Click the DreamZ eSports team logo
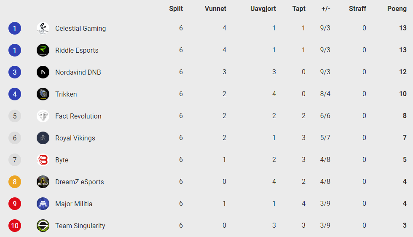The height and width of the screenshot is (237, 413). point(43,182)
